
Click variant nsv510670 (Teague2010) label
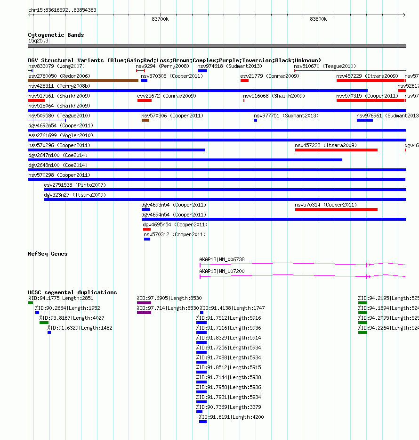(x=325, y=66)
